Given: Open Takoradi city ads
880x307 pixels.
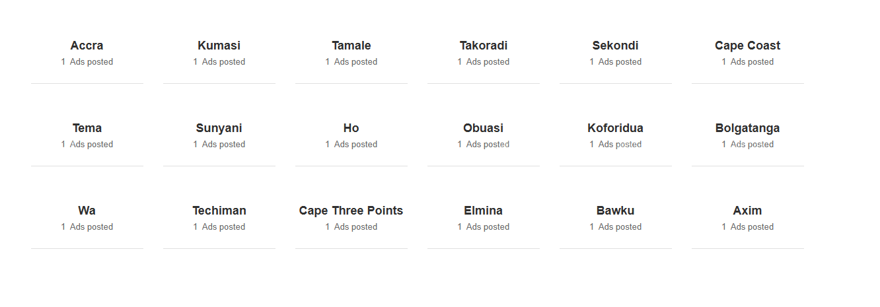Looking at the screenshot, I should click(483, 46).
